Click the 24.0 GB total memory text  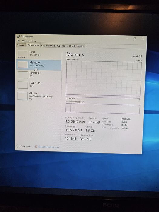tap(137, 56)
